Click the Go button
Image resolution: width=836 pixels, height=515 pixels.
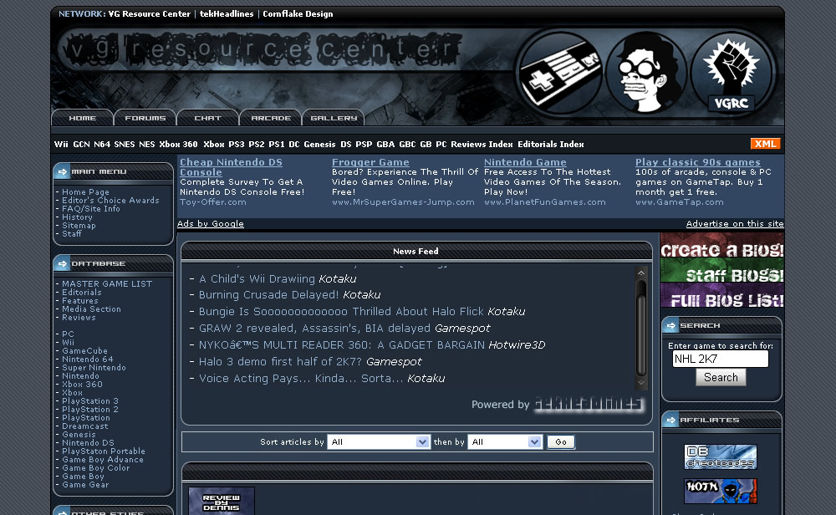561,442
